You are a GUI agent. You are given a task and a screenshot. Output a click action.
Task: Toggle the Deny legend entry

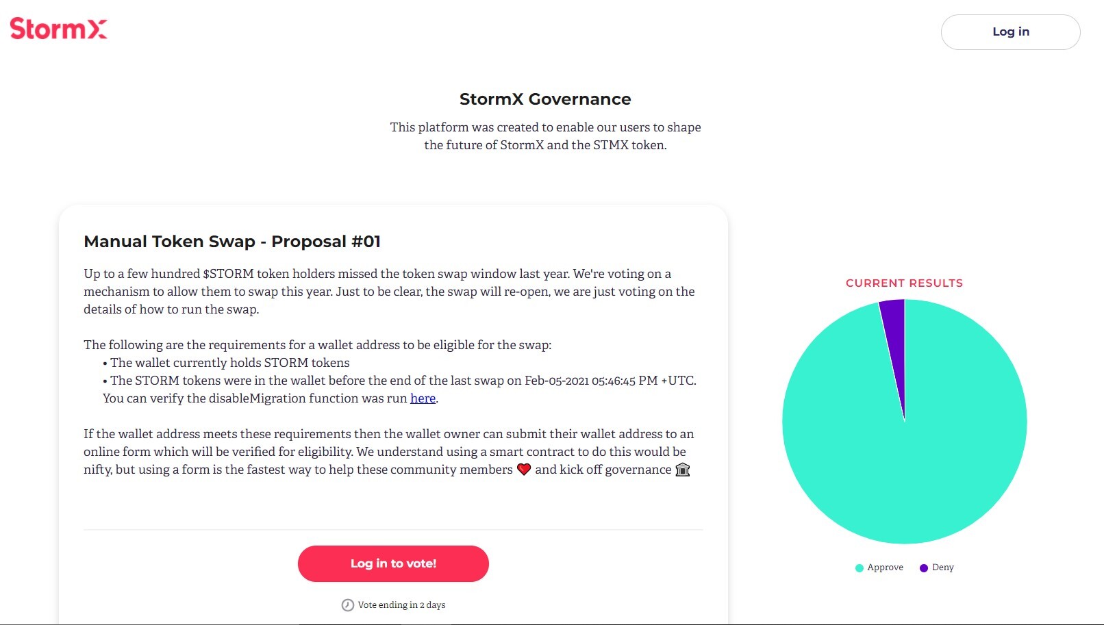pyautogui.click(x=937, y=567)
